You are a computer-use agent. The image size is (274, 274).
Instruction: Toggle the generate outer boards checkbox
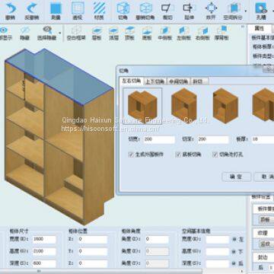pyautogui.click(x=131, y=155)
